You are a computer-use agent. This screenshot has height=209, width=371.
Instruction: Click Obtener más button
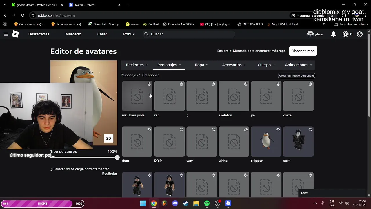click(303, 51)
